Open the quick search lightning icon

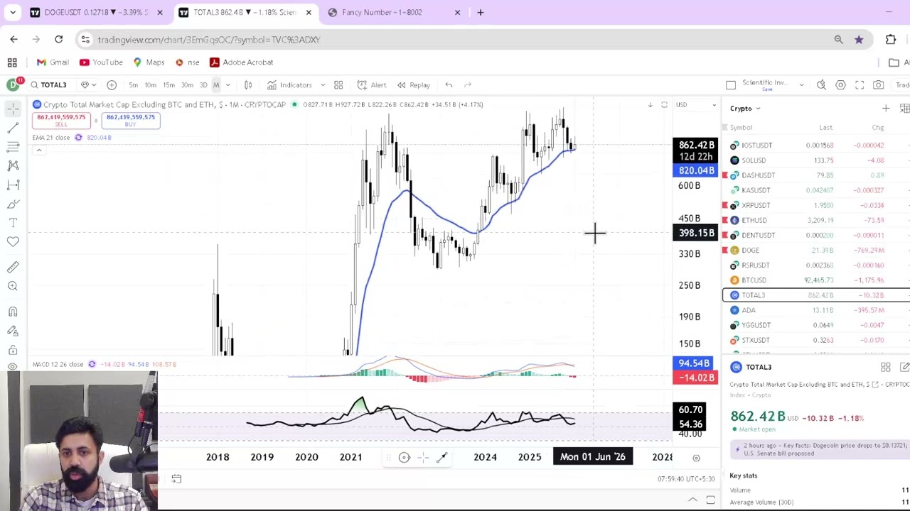(821, 85)
